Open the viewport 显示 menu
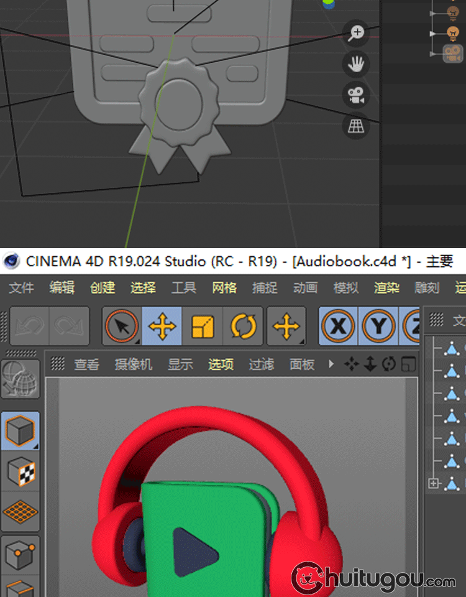Image resolution: width=466 pixels, height=597 pixels. (181, 365)
